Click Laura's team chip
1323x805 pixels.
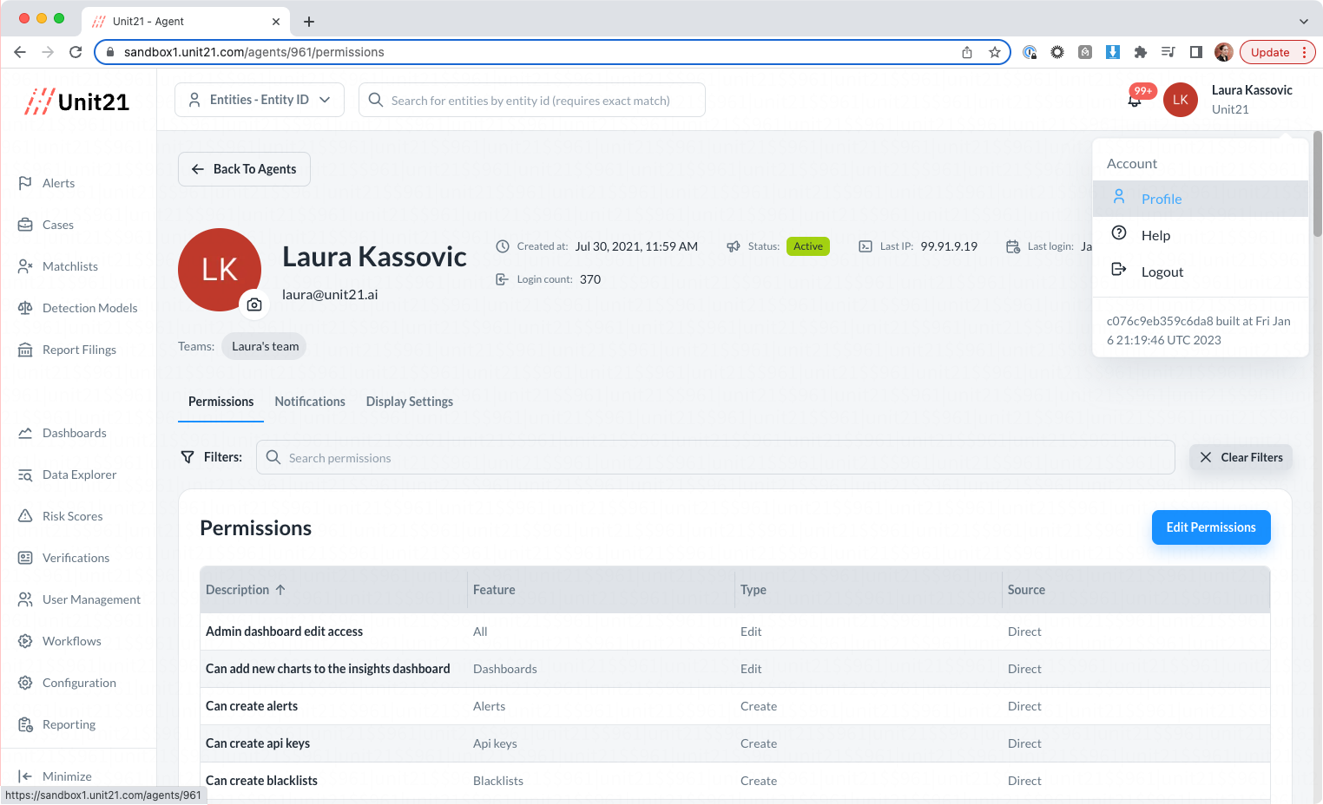click(264, 346)
